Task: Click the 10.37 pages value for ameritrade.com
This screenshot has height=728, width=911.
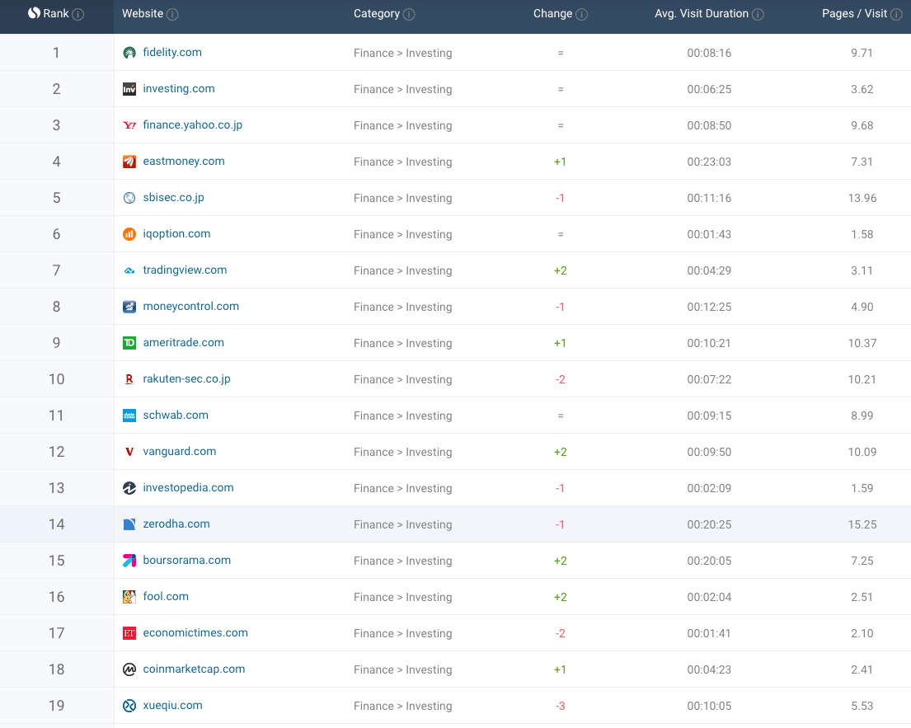Action: (x=862, y=343)
